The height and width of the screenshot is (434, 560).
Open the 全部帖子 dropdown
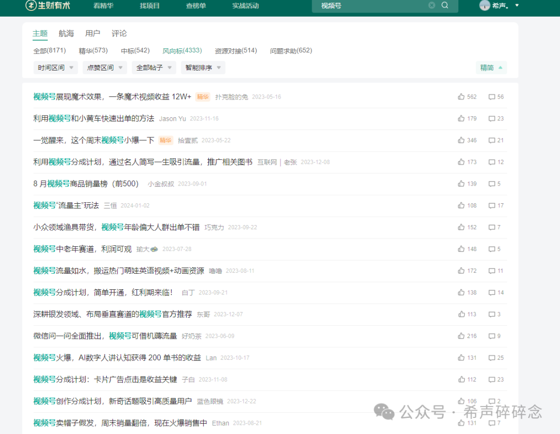[x=153, y=67]
